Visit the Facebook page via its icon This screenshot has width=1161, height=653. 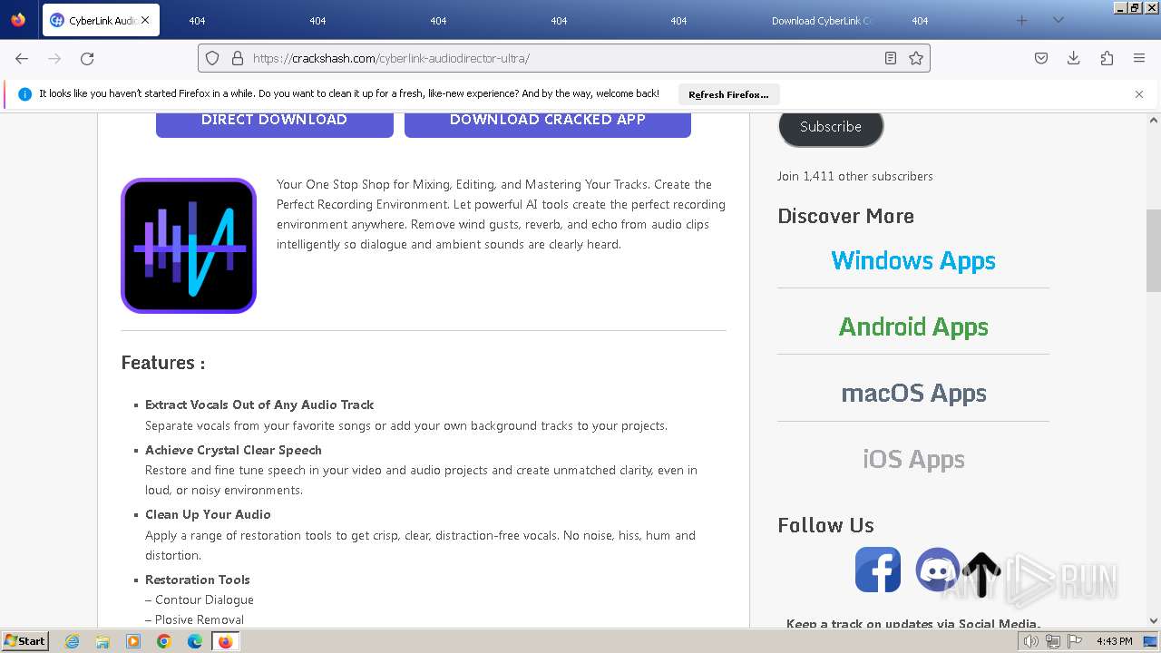[x=878, y=570]
